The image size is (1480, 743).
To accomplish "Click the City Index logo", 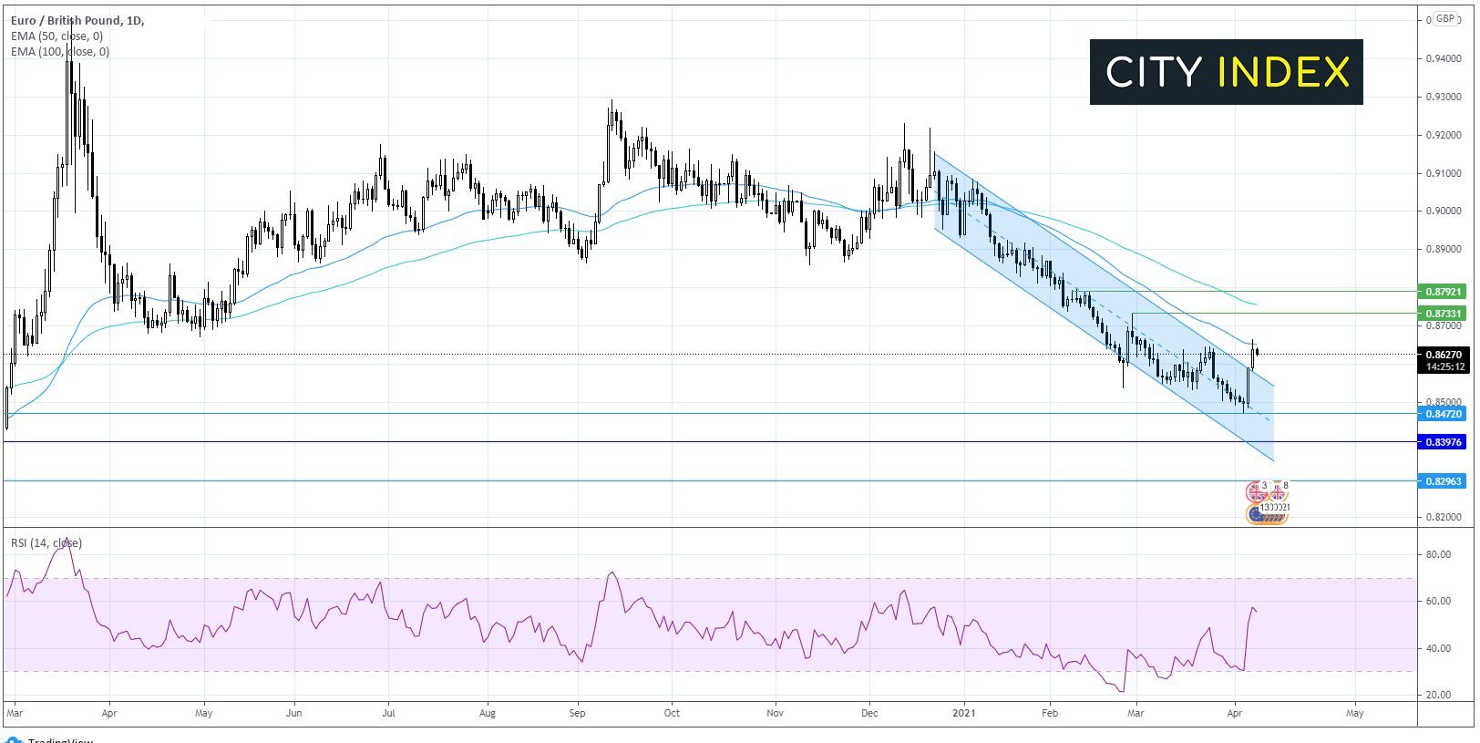I will 1226,72.
